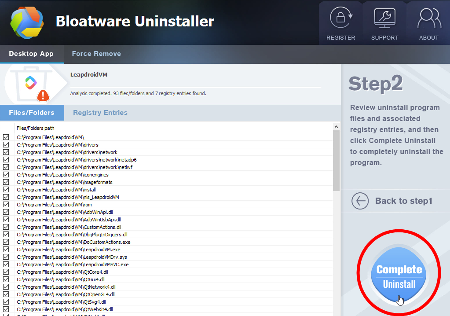Uncheck the QtNetwork4.dll checkbox
Viewport: 450px width, 316px height.
point(6,287)
